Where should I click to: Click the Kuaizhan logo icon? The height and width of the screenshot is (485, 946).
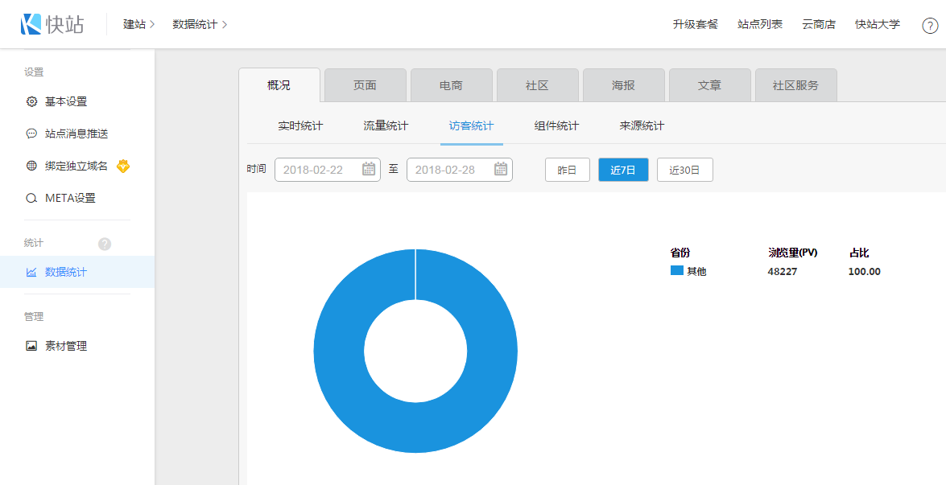[31, 24]
